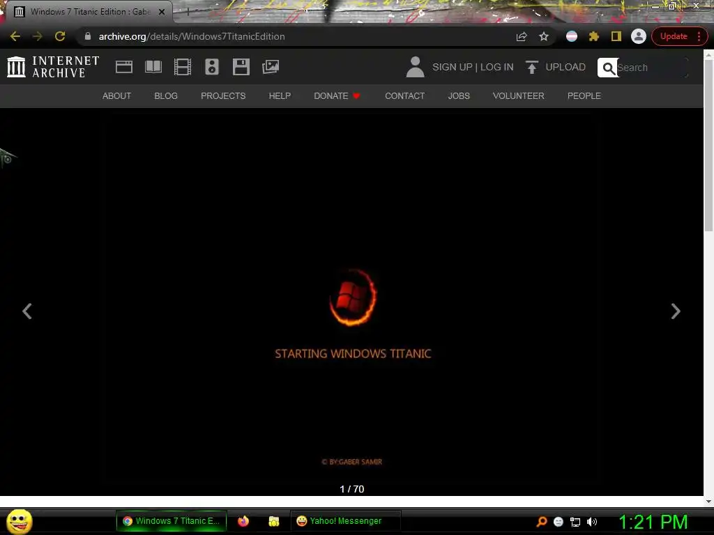Viewport: 714px width, 535px height.
Task: Click the browser forward arrow
Action: coord(38,36)
